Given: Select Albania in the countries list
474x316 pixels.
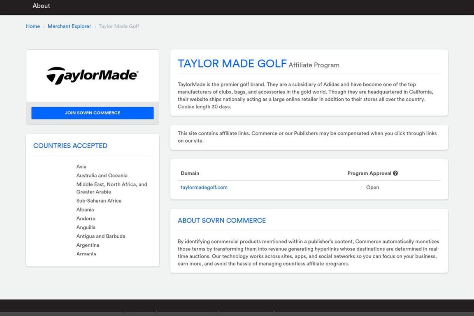Looking at the screenshot, I should coord(85,209).
